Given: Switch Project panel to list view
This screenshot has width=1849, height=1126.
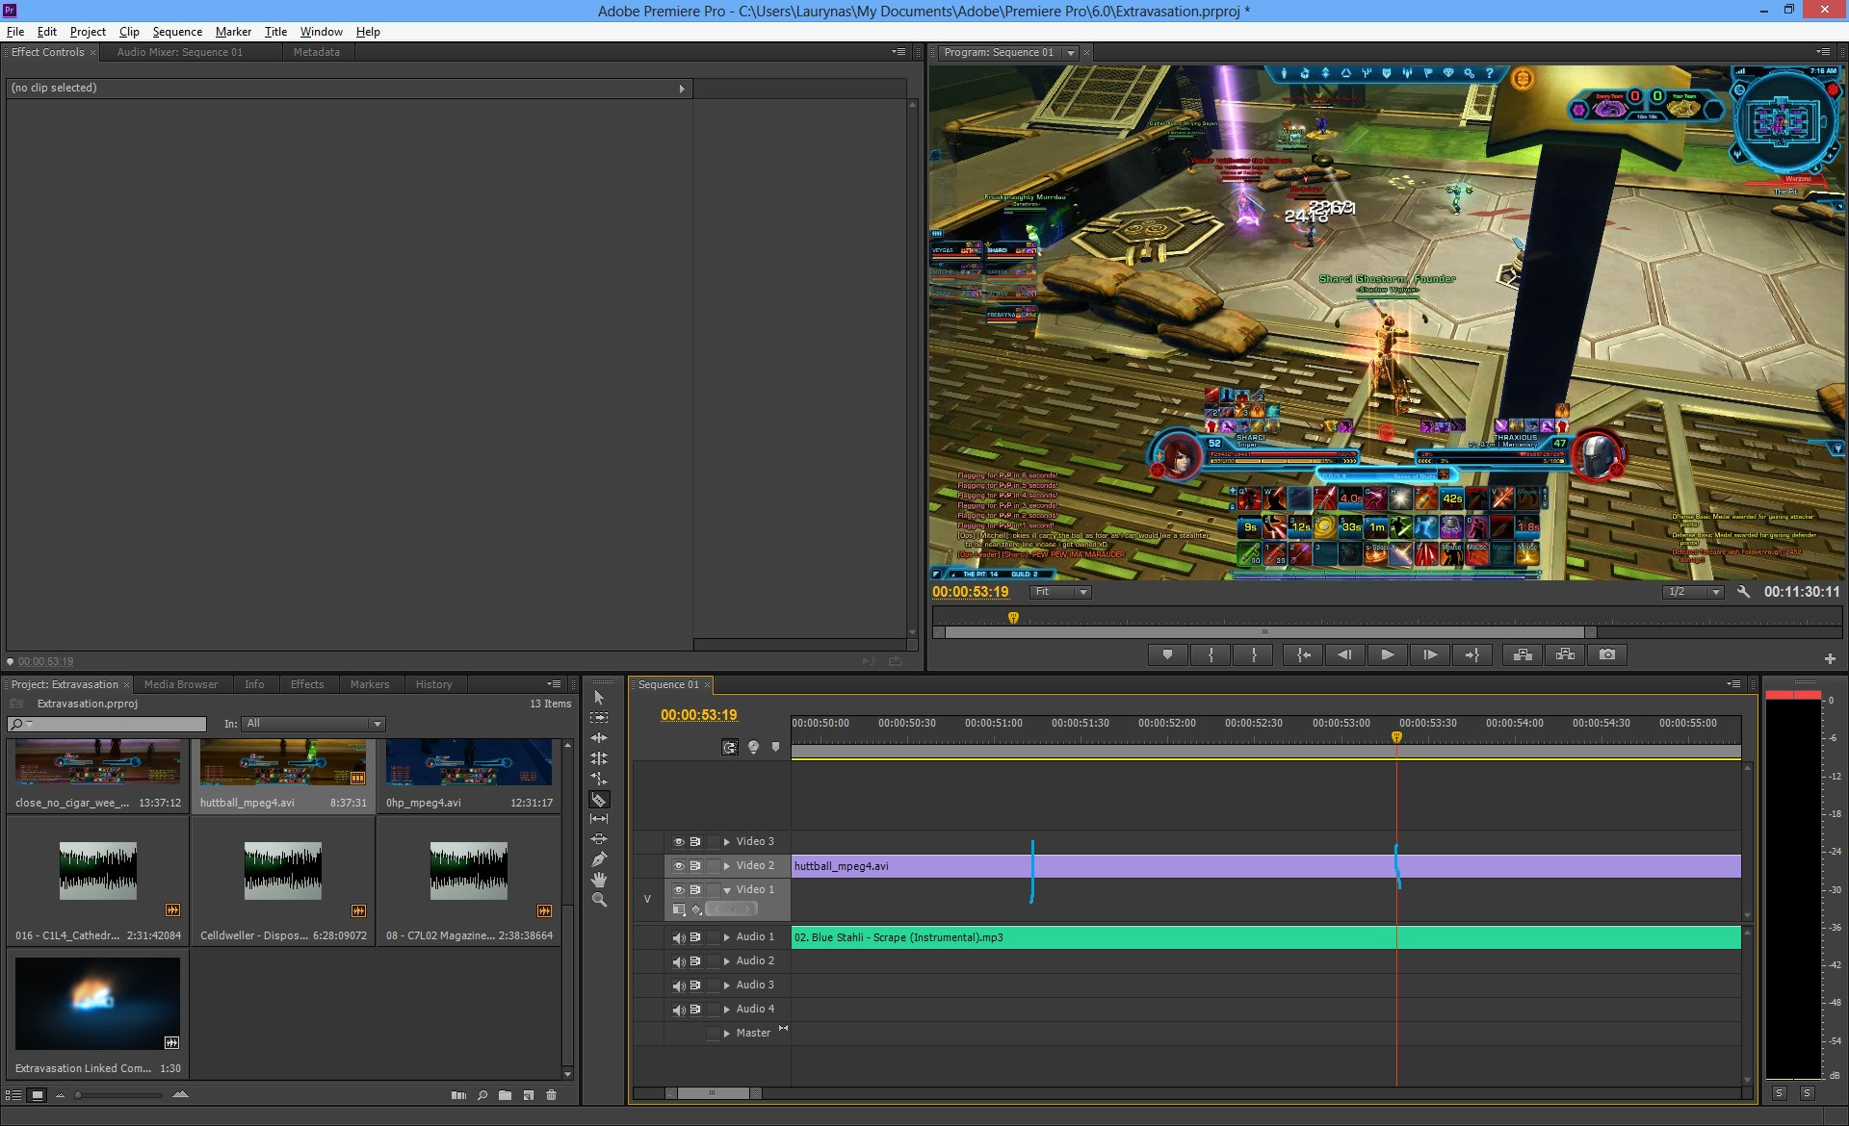Looking at the screenshot, I should click(x=13, y=1095).
